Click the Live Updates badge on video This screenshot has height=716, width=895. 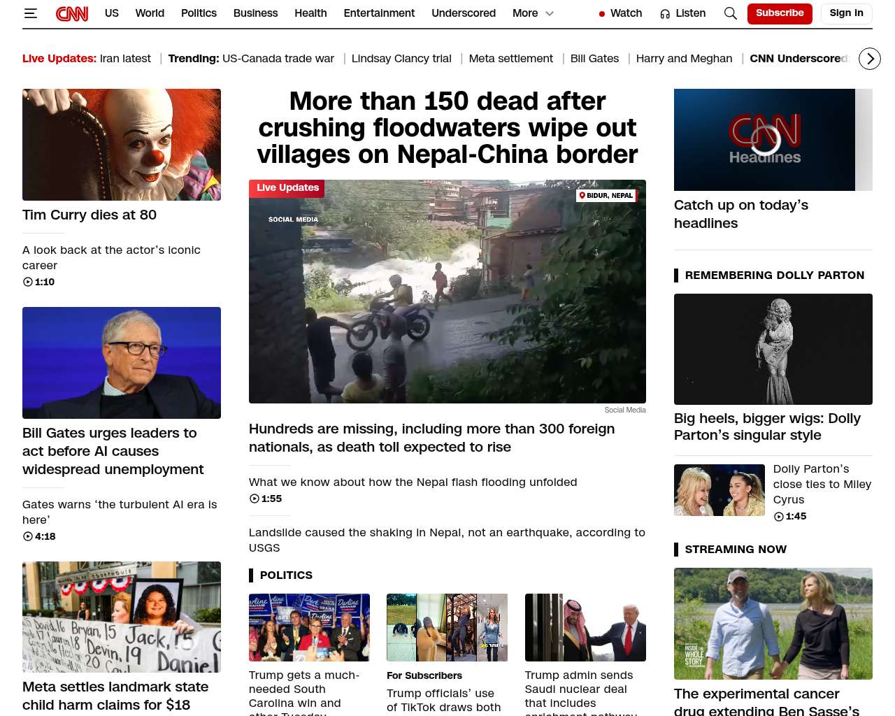(x=287, y=188)
